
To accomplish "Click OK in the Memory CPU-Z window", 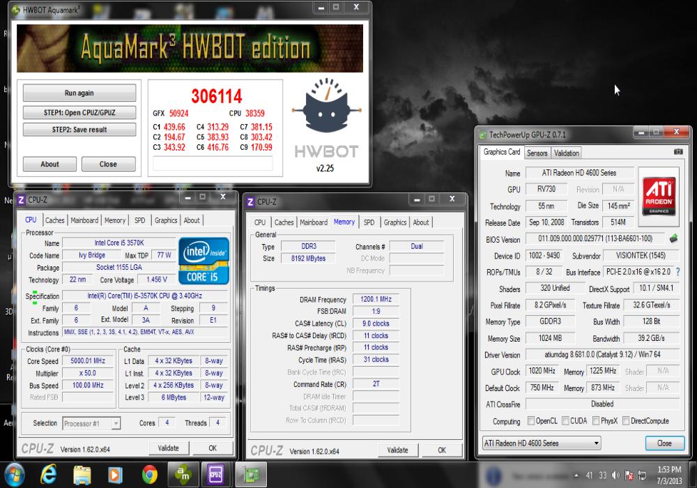I will (442, 450).
